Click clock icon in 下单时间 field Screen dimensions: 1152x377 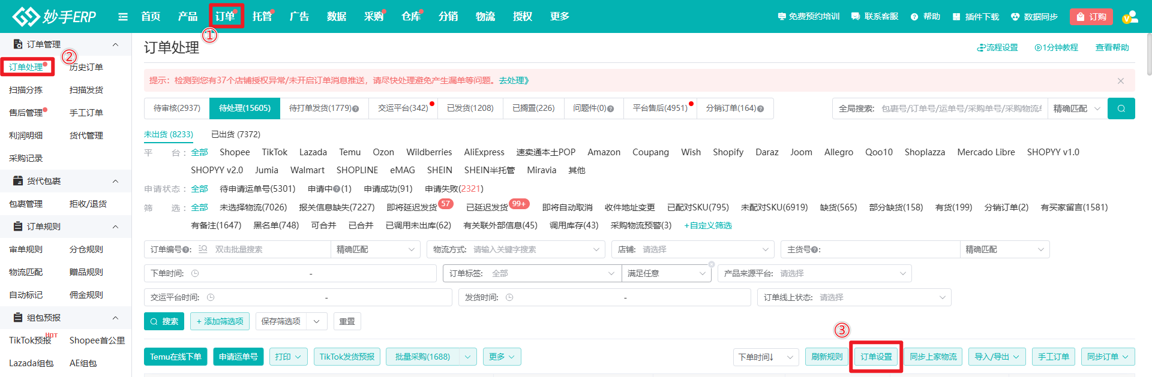point(195,273)
